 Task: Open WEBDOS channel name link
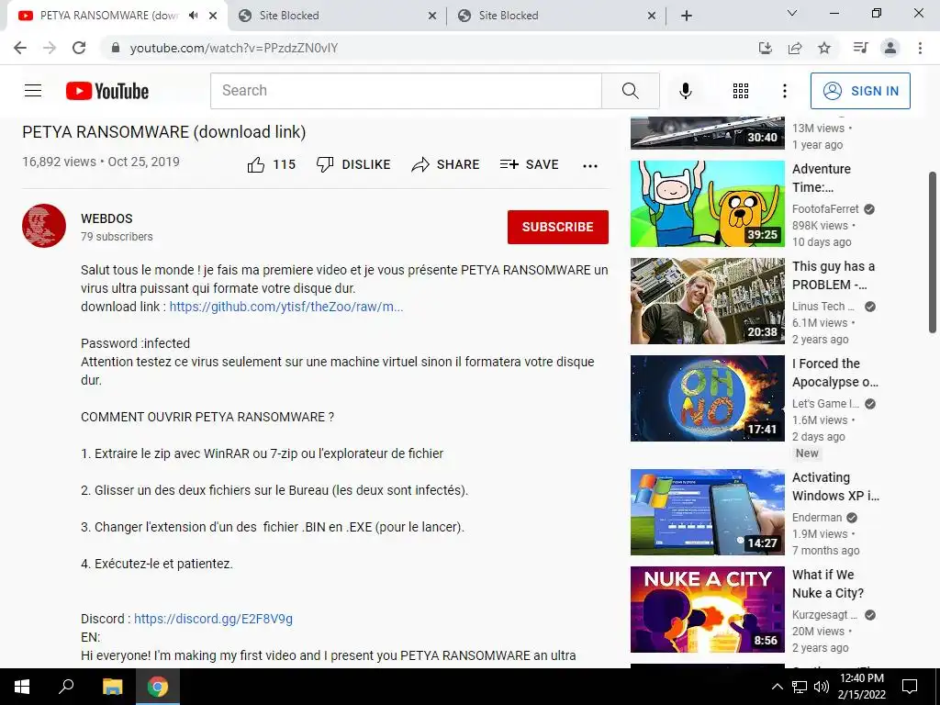(x=106, y=218)
